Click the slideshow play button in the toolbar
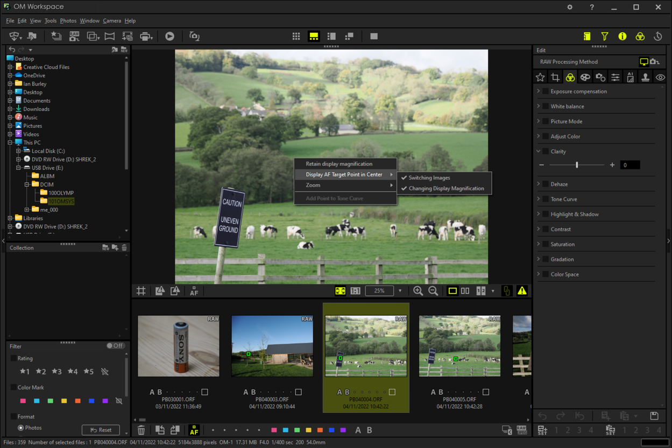This screenshot has height=448, width=672. [x=169, y=36]
